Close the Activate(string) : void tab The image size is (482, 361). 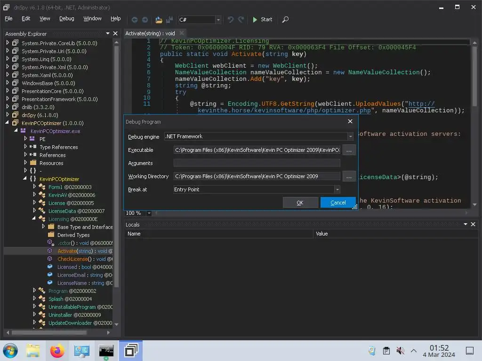(182, 33)
